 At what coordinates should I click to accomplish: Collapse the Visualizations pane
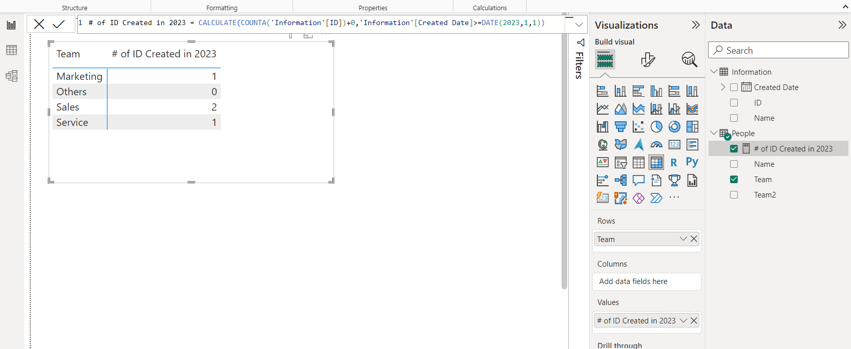[x=695, y=25]
